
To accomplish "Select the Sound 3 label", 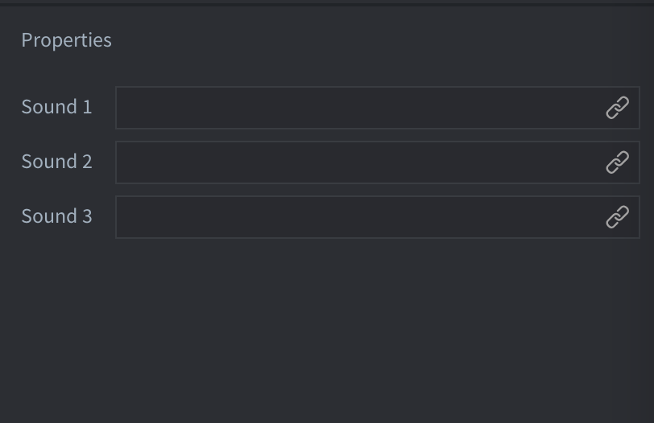I will point(56,216).
